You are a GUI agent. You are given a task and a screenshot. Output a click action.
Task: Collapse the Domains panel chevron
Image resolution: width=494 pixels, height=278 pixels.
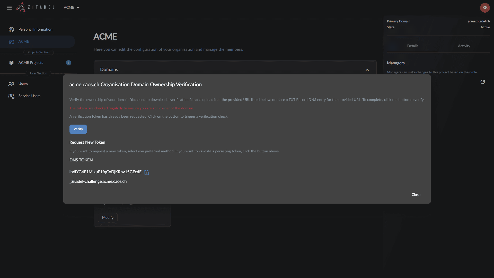pos(367,70)
